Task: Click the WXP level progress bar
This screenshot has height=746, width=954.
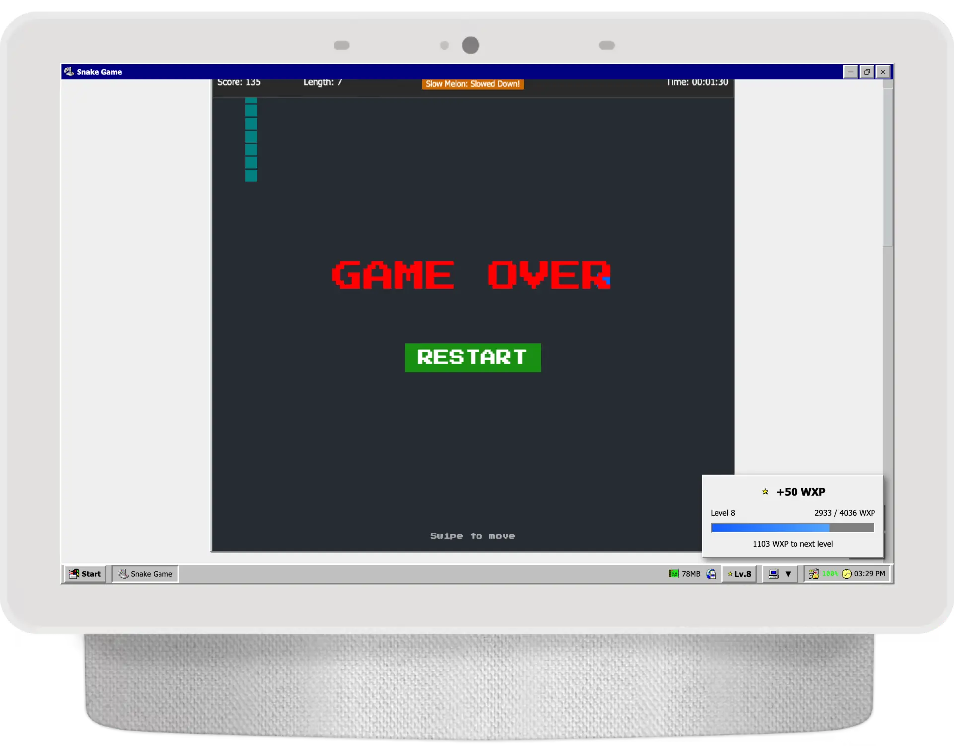Action: pos(793,528)
